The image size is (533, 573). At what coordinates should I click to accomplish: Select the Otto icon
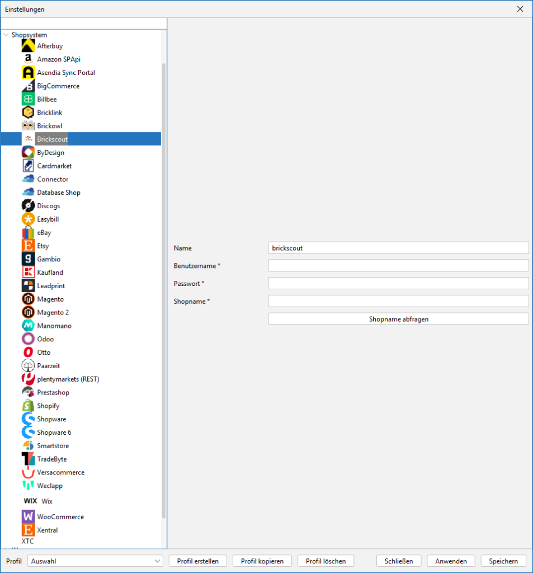coord(28,353)
